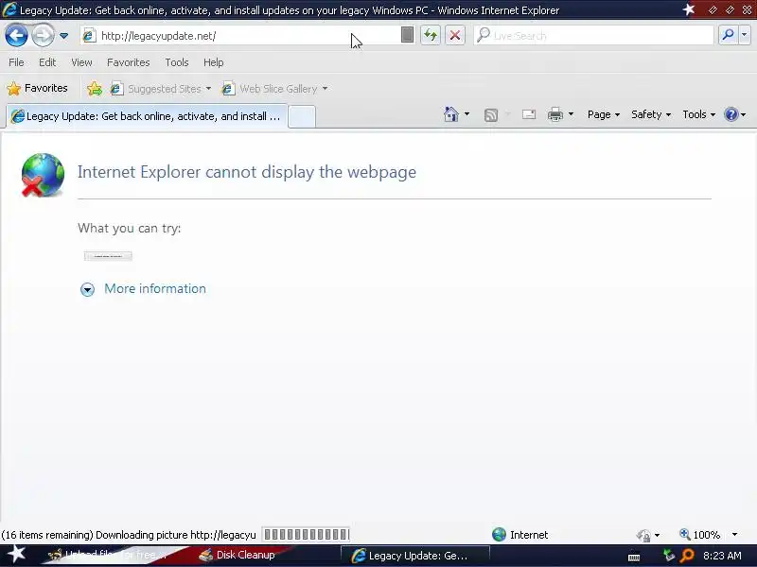This screenshot has height=567, width=757.
Task: Click the Internet security zone globe
Action: (500, 534)
